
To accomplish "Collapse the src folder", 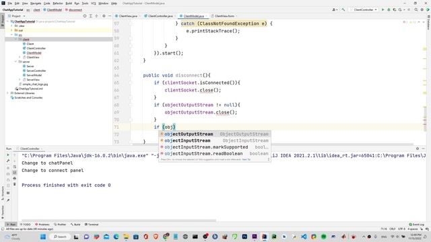I will [12, 35].
